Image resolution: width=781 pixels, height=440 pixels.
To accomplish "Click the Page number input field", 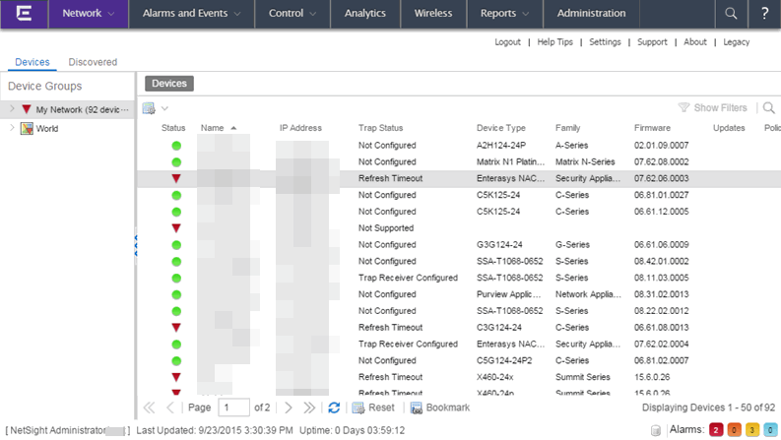I will click(233, 408).
